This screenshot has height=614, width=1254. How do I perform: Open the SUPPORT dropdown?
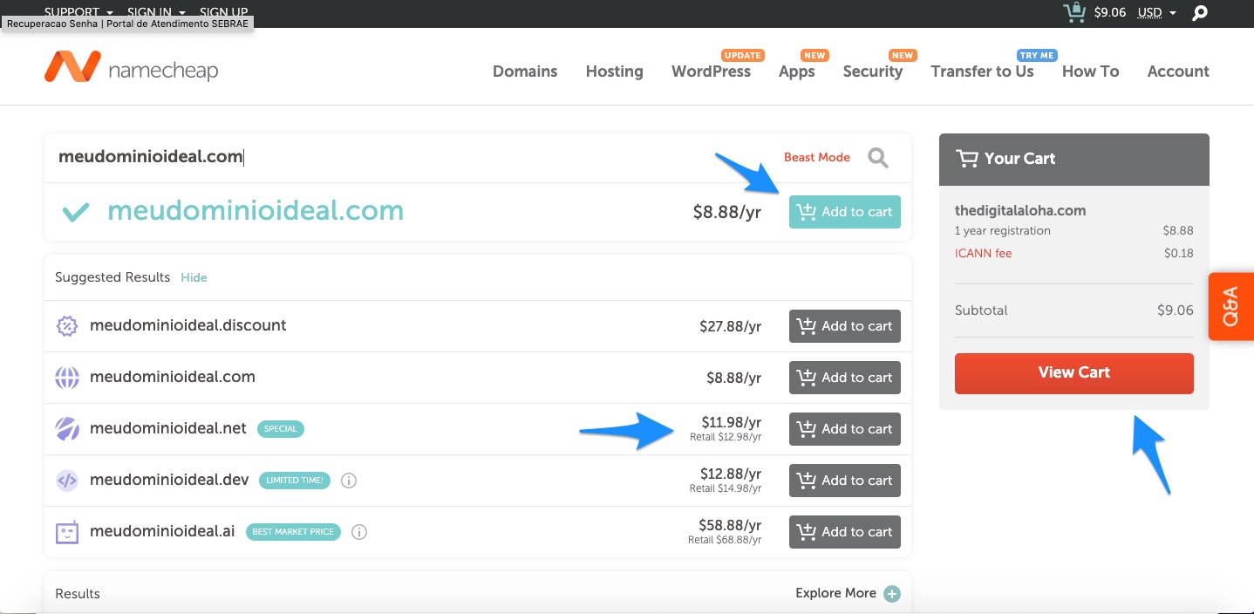[x=79, y=12]
